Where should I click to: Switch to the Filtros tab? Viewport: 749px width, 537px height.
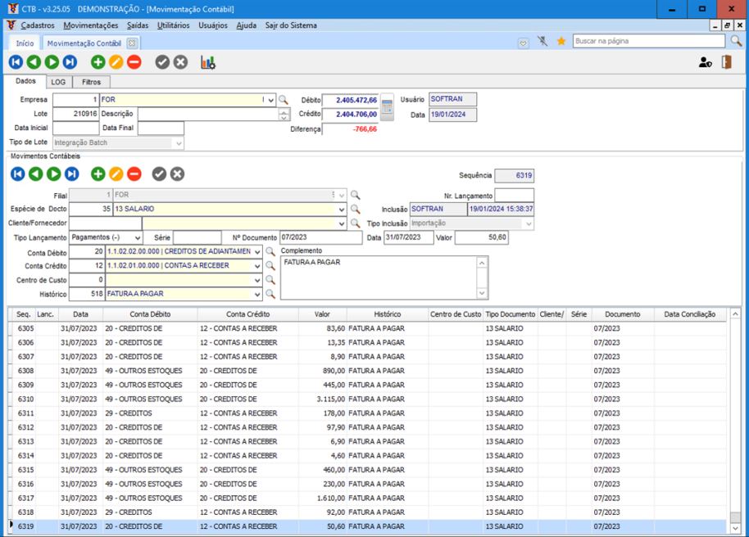click(91, 82)
